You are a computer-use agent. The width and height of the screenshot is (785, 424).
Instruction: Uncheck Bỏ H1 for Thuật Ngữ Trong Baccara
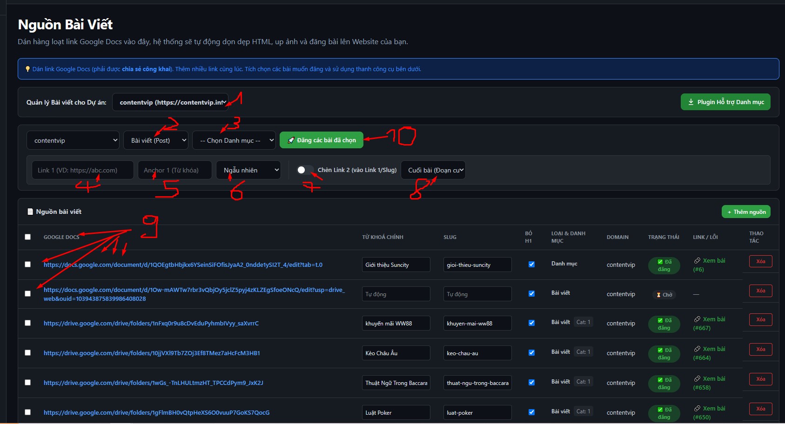coord(531,383)
